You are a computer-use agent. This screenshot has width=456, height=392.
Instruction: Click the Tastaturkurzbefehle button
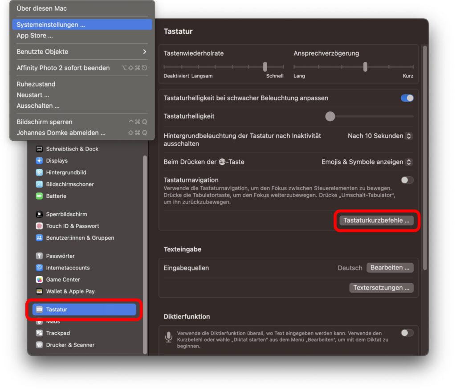pyautogui.click(x=376, y=220)
